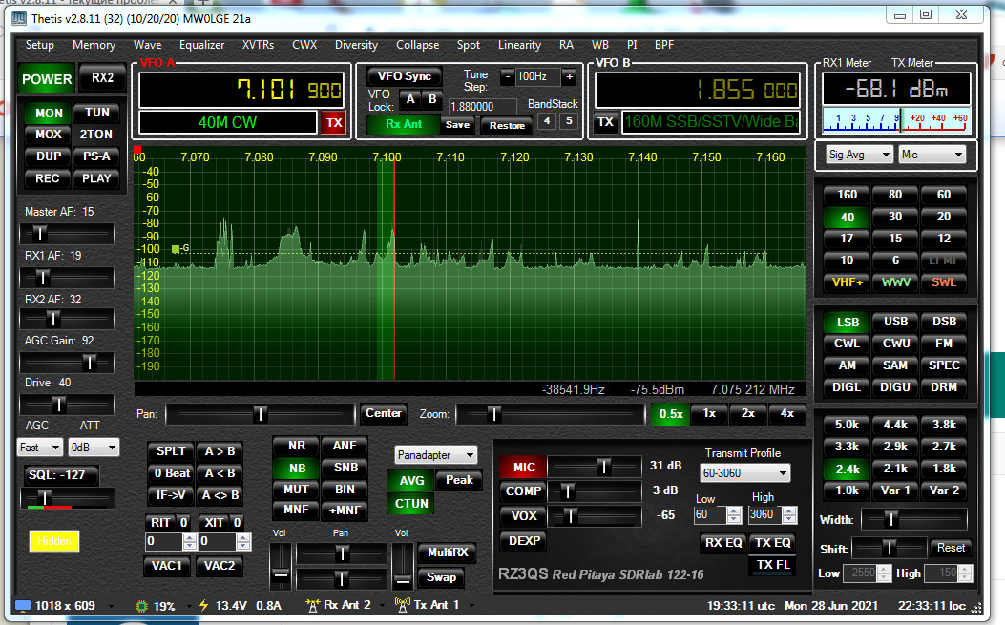Enable the TUN tune button
Image resolution: width=1005 pixels, height=625 pixels.
(x=96, y=113)
